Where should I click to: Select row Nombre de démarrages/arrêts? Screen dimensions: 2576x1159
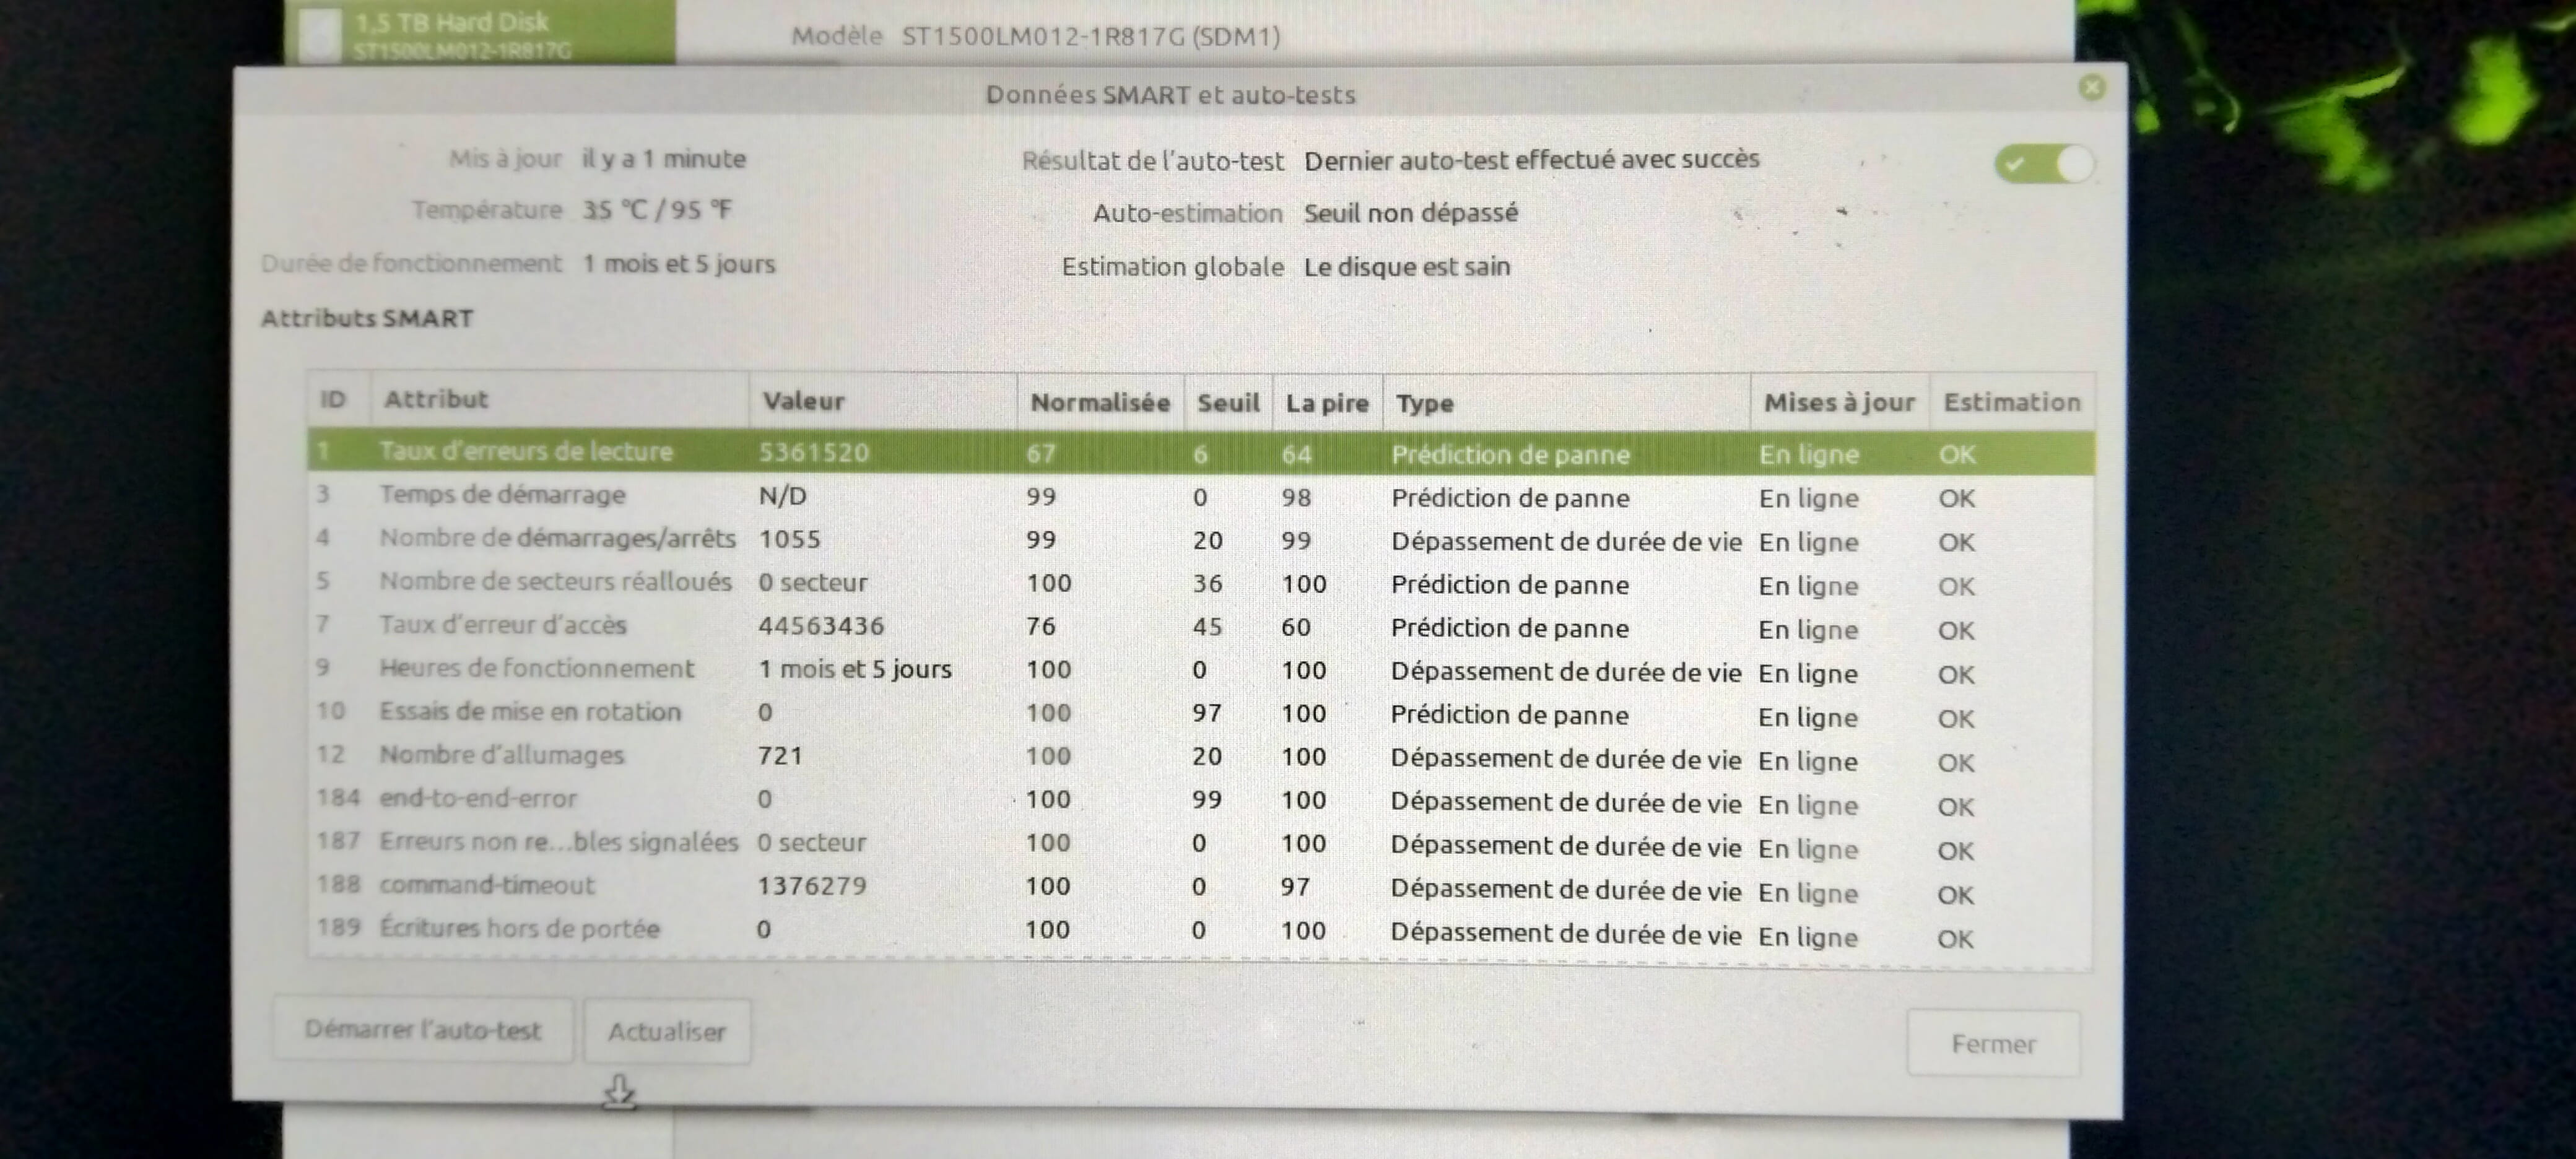[x=1200, y=540]
